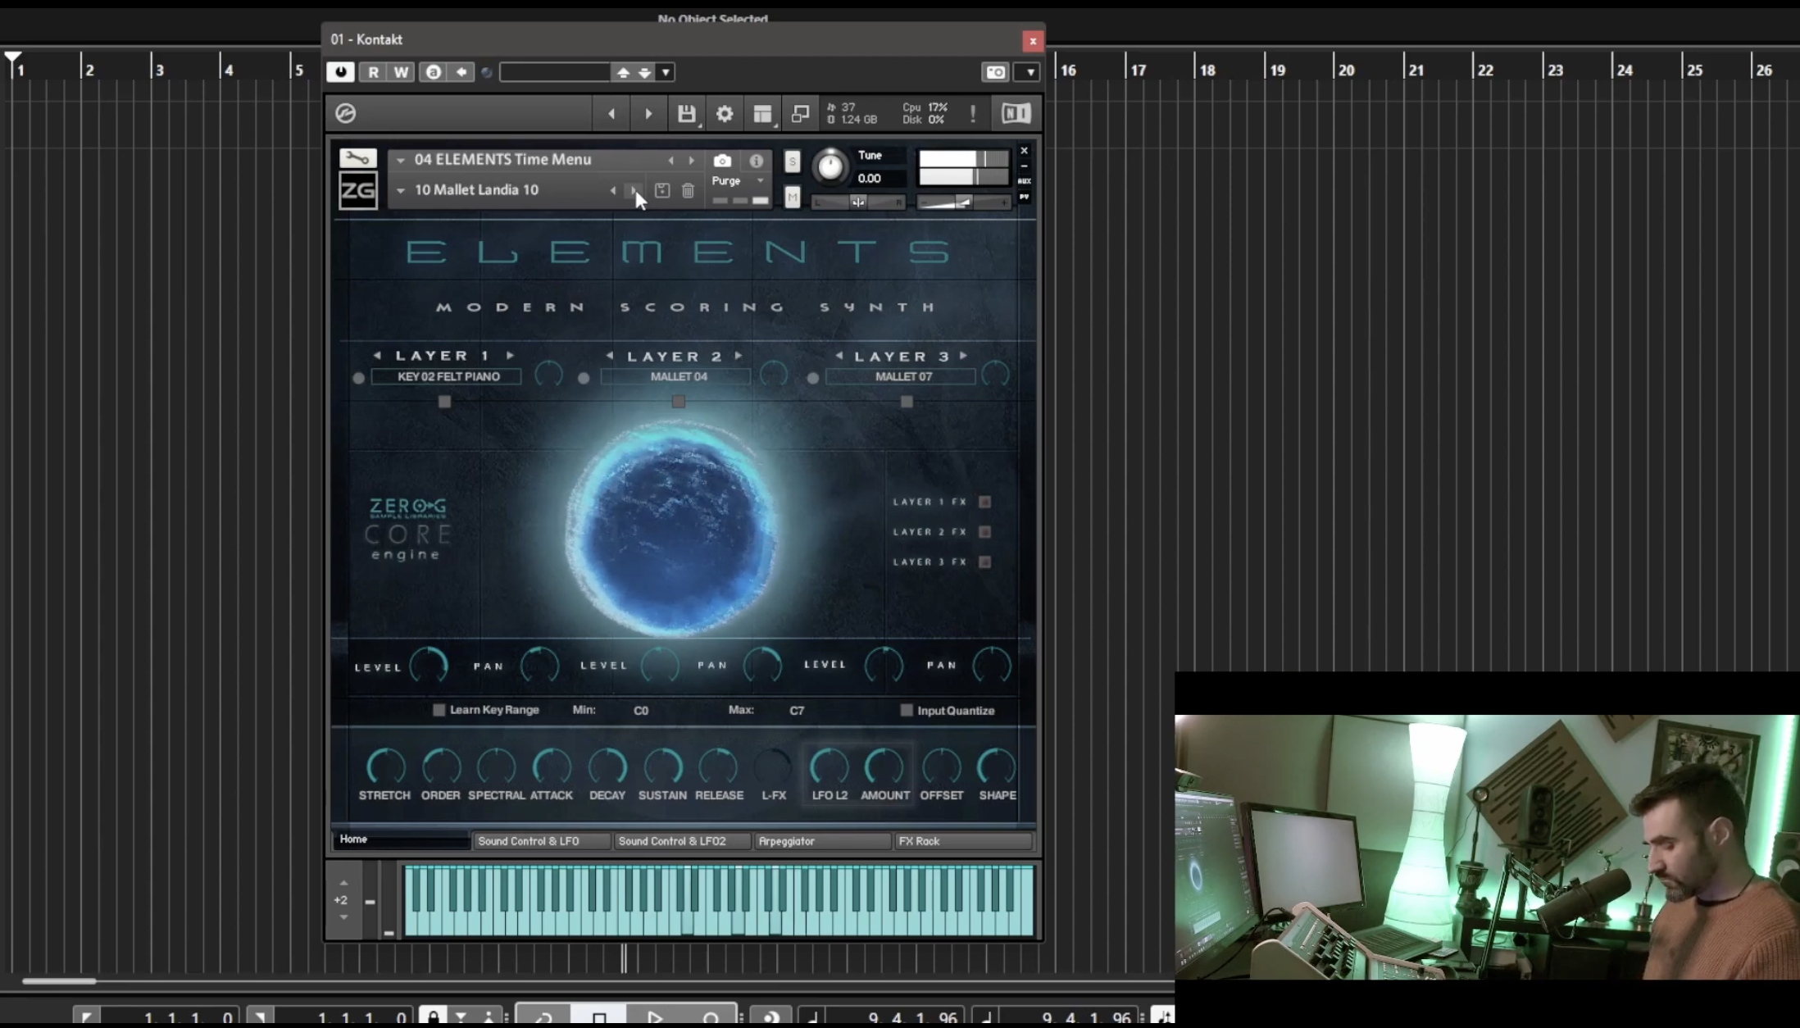
Task: Switch to Sound Control & LFO2 tab
Action: 682,841
